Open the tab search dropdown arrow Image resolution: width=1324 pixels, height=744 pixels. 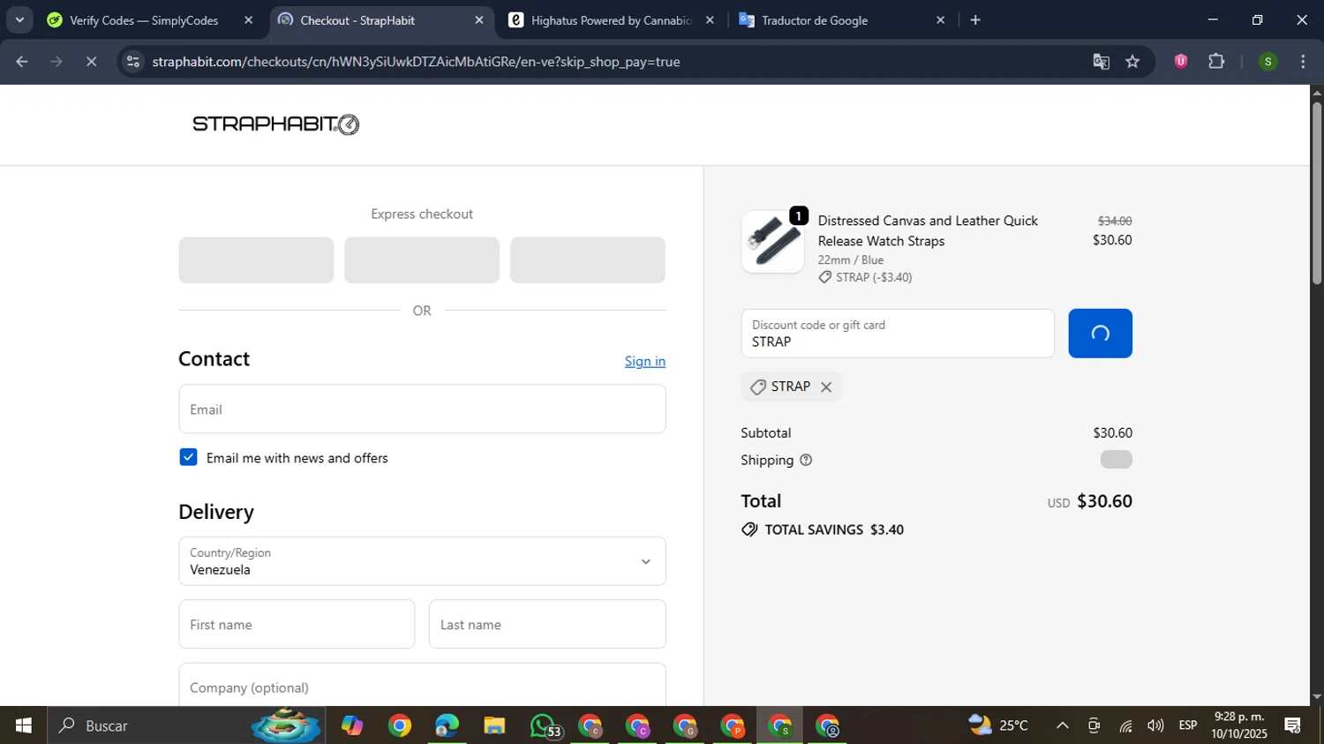click(19, 19)
